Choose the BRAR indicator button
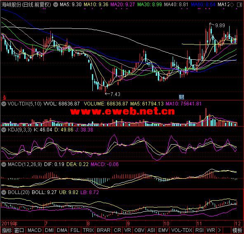Image resolution: width=244 pixels, height=234 pixels. click(103, 230)
